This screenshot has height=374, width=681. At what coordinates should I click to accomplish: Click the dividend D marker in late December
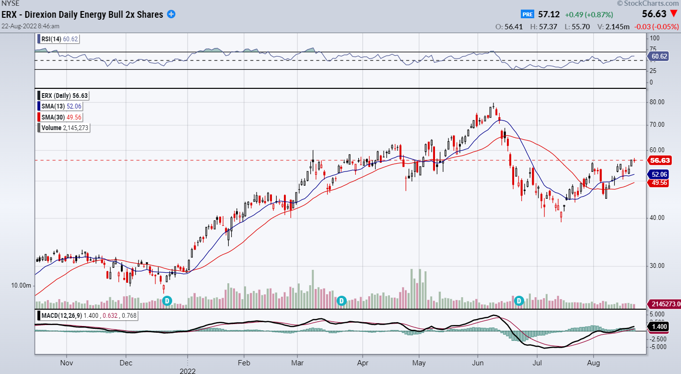click(167, 301)
